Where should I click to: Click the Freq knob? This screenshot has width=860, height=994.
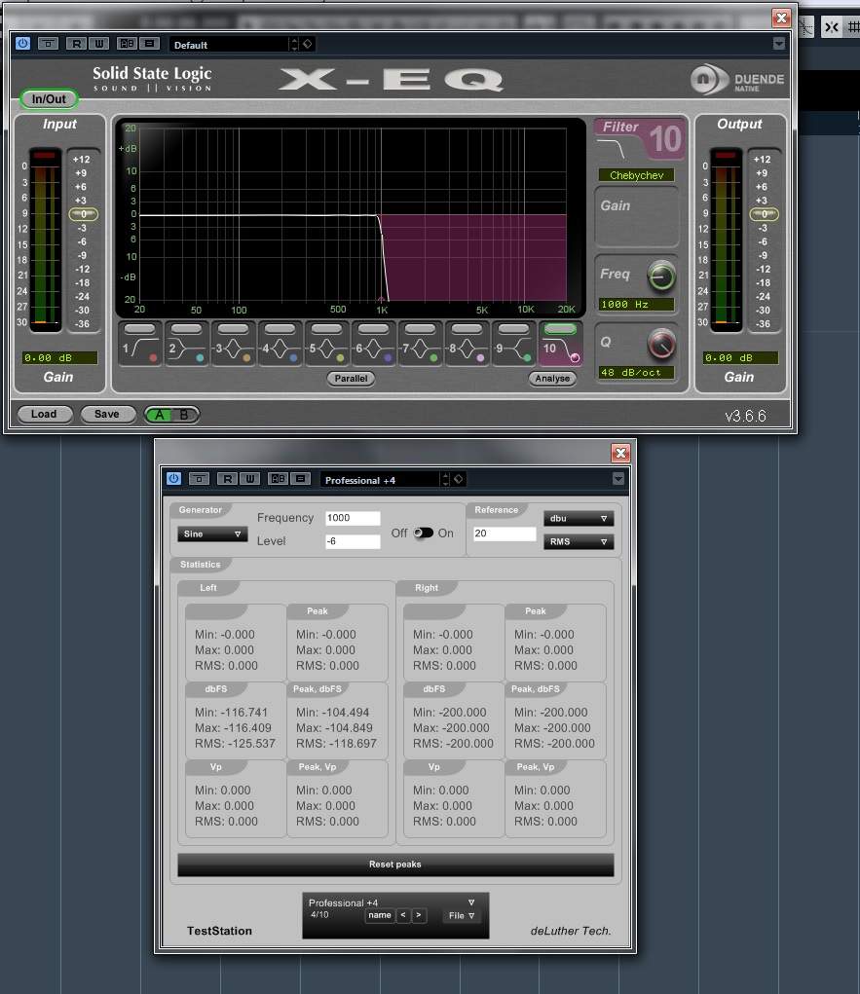[x=661, y=276]
